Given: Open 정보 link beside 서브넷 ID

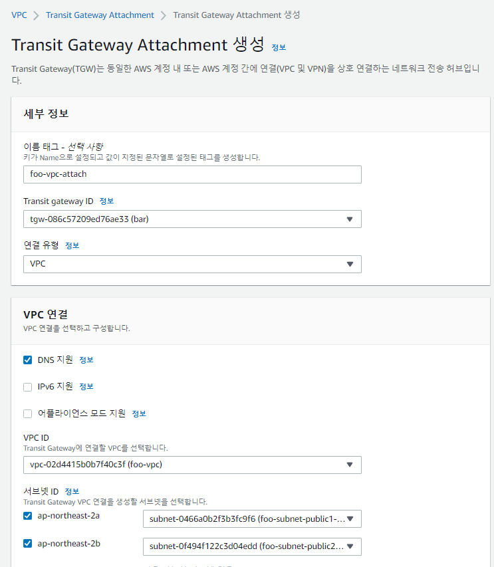Looking at the screenshot, I should tap(72, 491).
